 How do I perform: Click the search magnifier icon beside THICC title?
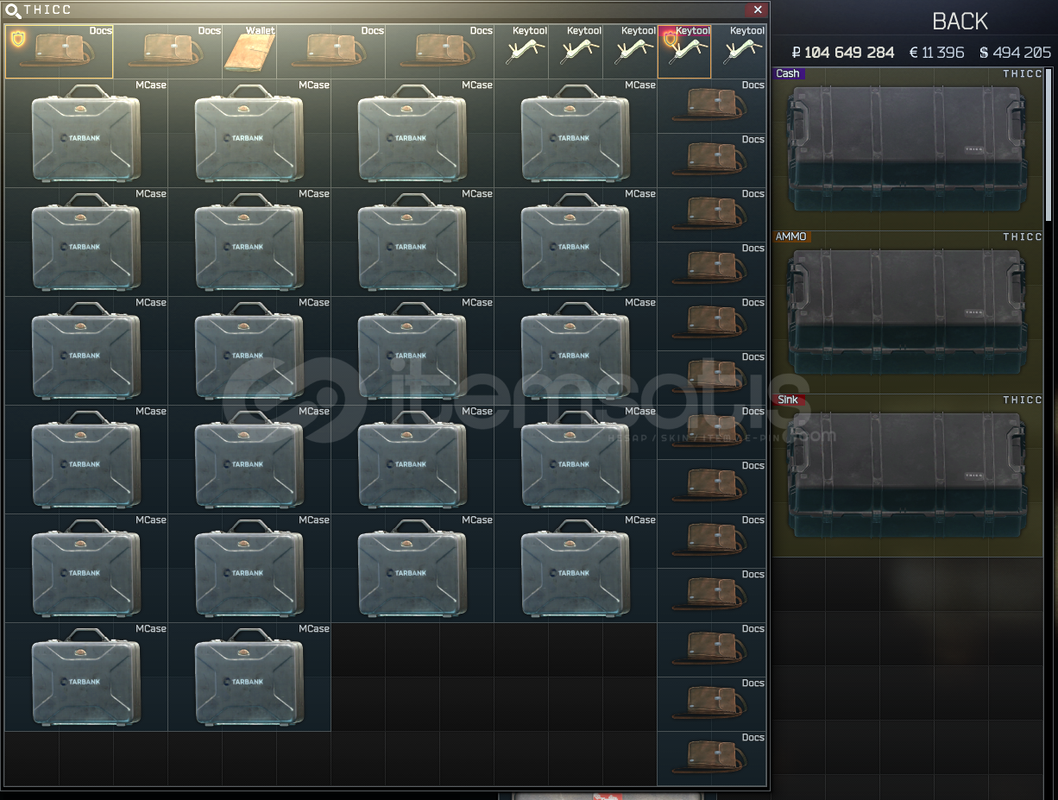[13, 10]
